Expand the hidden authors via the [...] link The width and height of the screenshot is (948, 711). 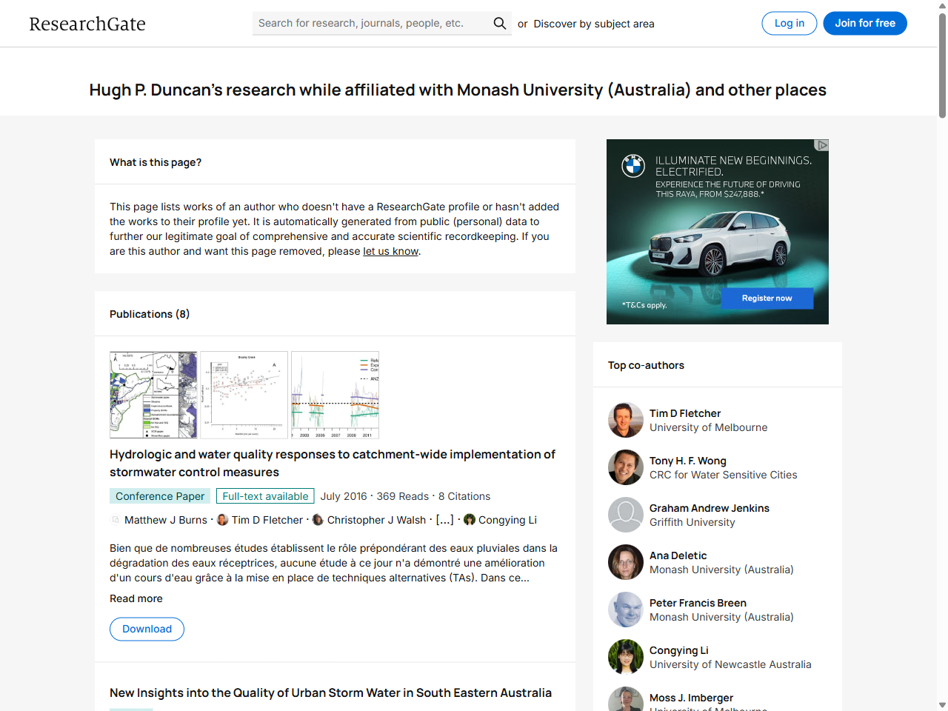(446, 520)
